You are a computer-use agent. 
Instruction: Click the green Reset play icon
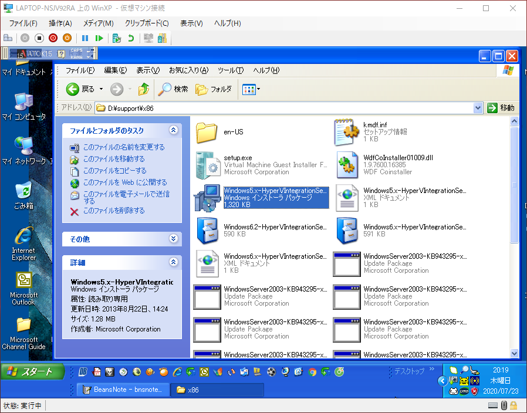[x=99, y=38]
